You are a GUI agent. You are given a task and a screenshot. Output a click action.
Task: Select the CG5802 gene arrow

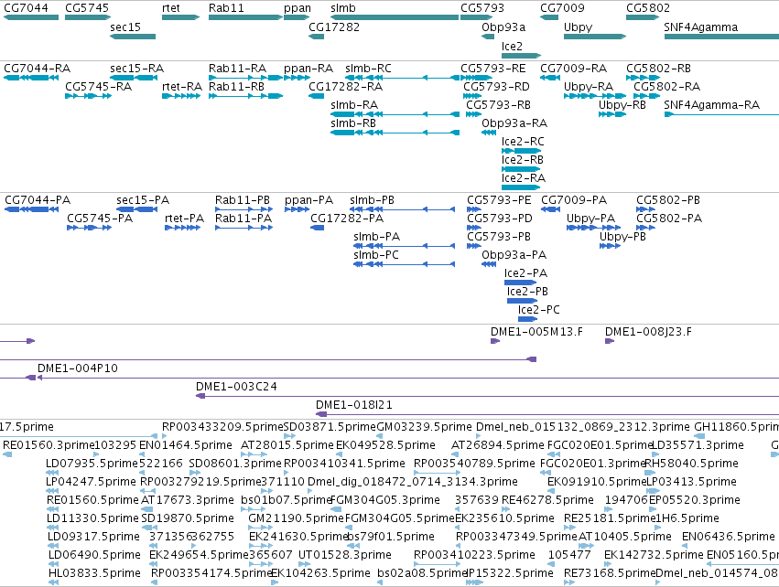[643, 17]
